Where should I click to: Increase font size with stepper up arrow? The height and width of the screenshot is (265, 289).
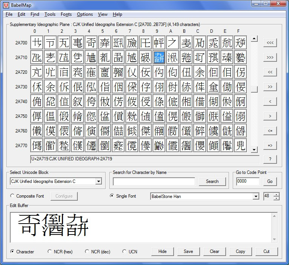[x=276, y=195]
